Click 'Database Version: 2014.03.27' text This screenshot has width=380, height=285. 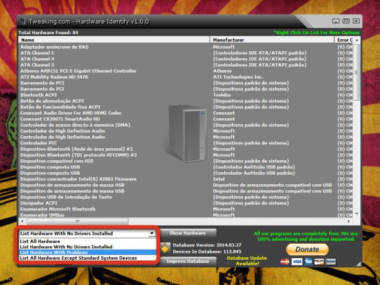pos(207,245)
